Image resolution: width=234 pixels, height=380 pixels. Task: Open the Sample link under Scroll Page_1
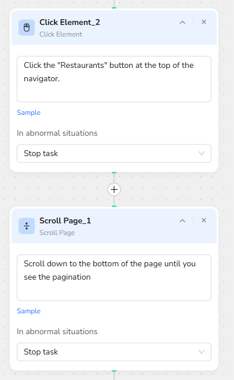28,311
